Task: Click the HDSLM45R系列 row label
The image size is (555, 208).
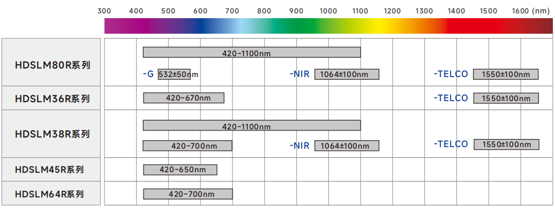Action: [x=49, y=170]
